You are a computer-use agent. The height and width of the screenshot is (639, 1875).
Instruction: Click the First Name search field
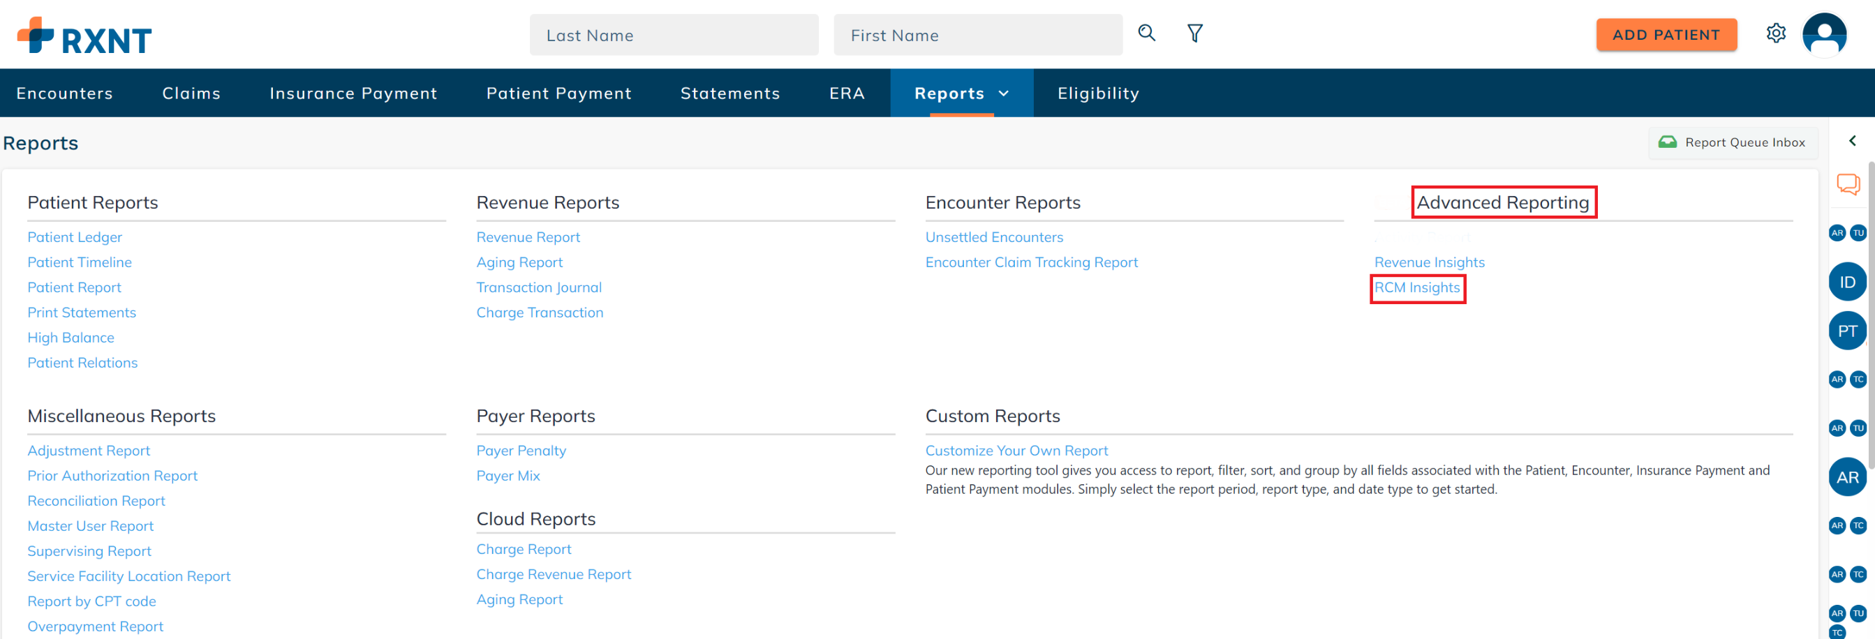tap(977, 34)
